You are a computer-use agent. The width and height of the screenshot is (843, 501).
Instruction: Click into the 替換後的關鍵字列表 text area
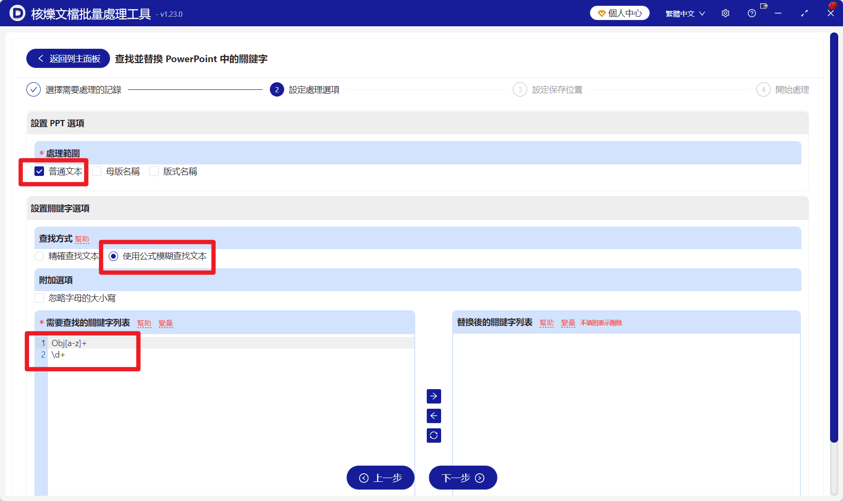pyautogui.click(x=626, y=414)
